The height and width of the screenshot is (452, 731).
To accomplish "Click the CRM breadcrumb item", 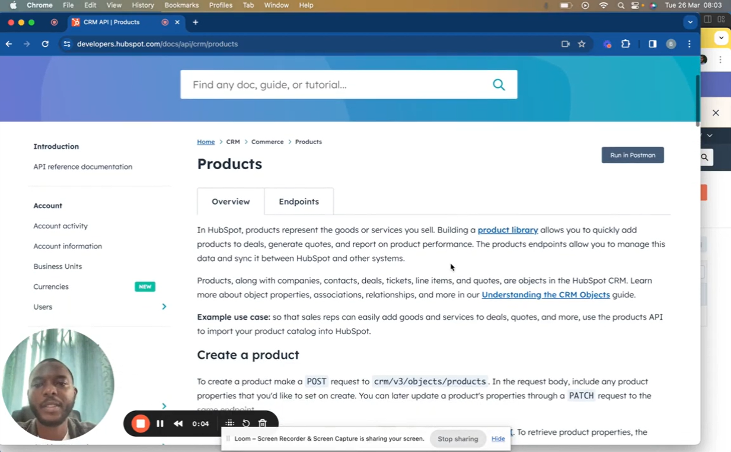I will [x=233, y=142].
